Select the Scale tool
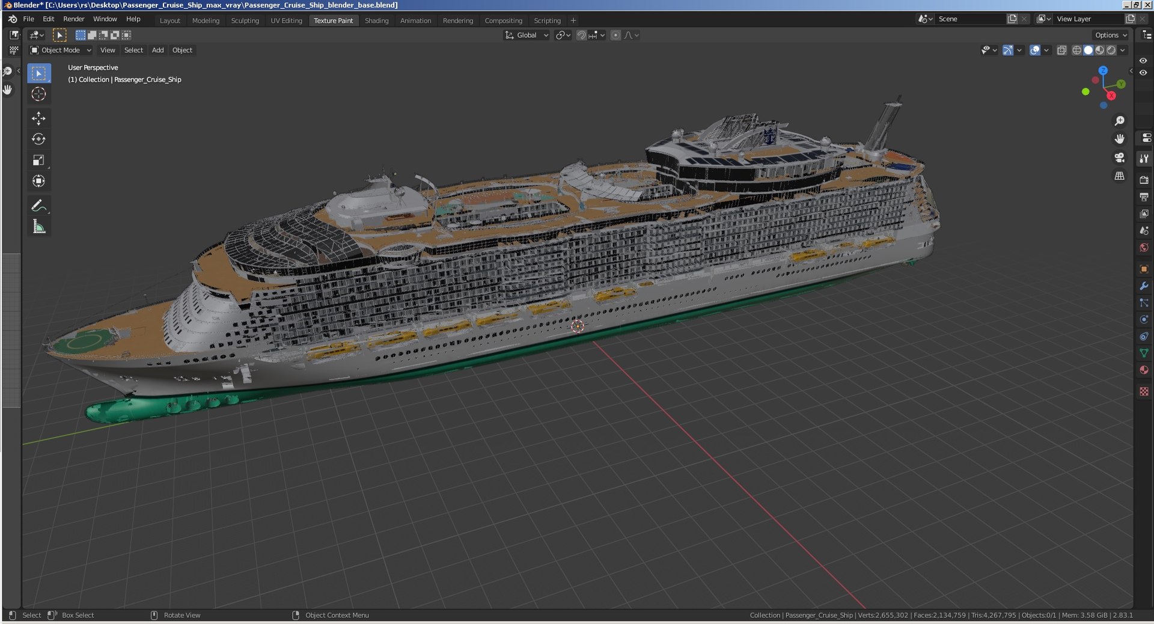Image resolution: width=1154 pixels, height=624 pixels. pos(38,160)
